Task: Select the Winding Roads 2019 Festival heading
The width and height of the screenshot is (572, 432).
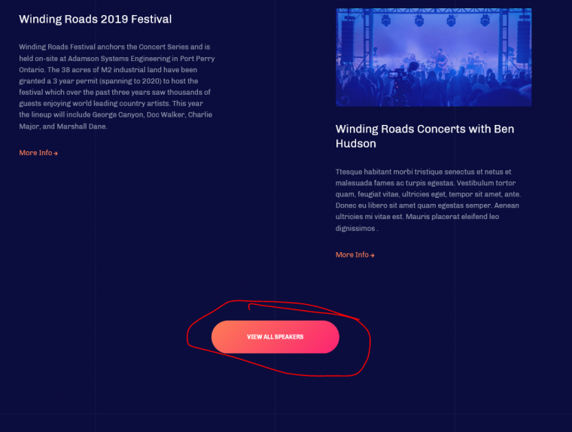Action: [x=96, y=20]
